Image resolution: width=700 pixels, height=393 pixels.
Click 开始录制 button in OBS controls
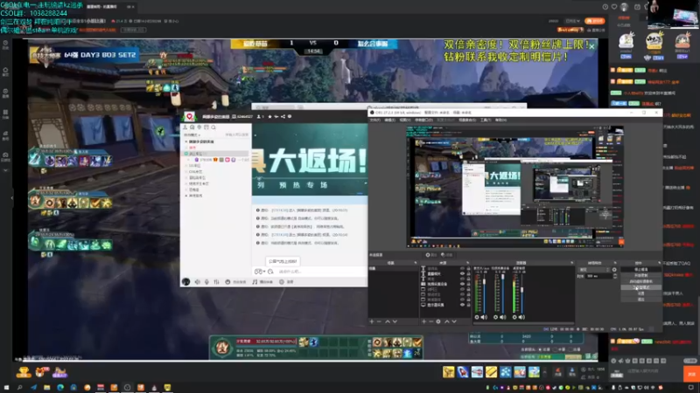tap(640, 275)
